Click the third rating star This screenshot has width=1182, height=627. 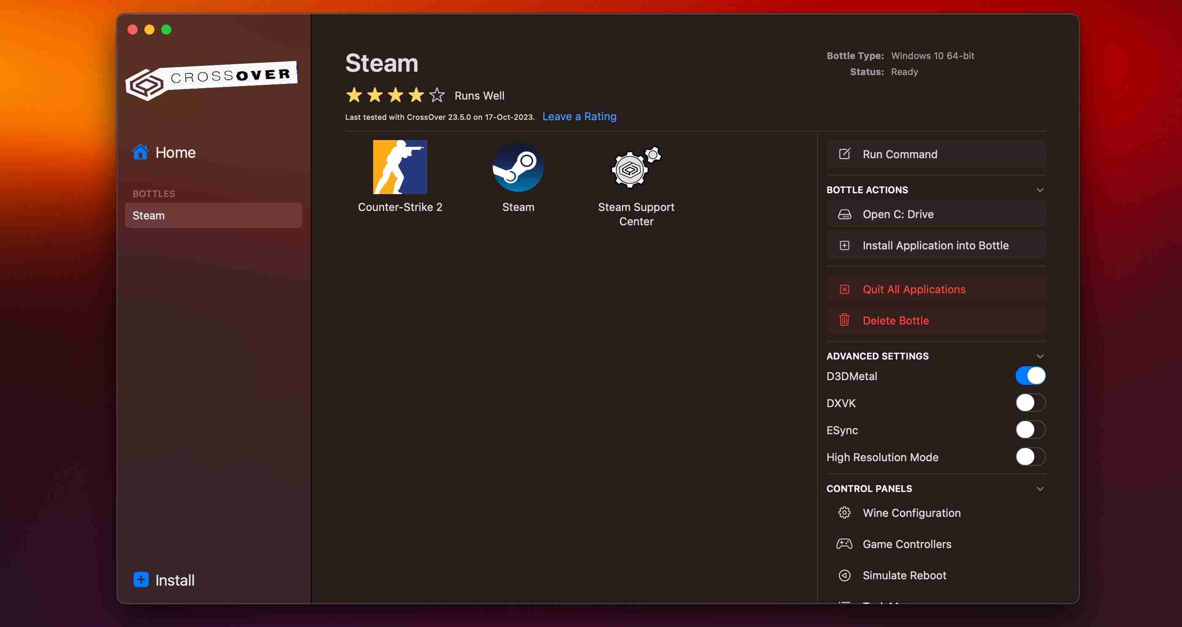396,95
